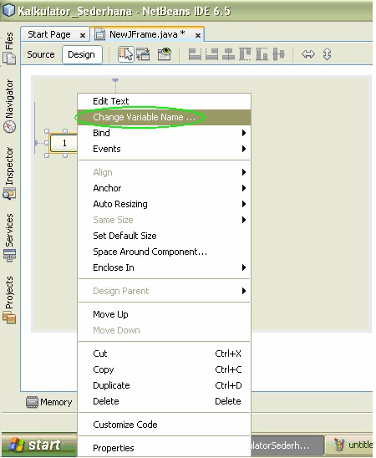376x458 pixels.
Task: Expand the Same Size submenu
Action: pos(164,220)
